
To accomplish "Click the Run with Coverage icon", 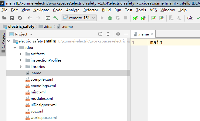I will (x=118, y=18).
